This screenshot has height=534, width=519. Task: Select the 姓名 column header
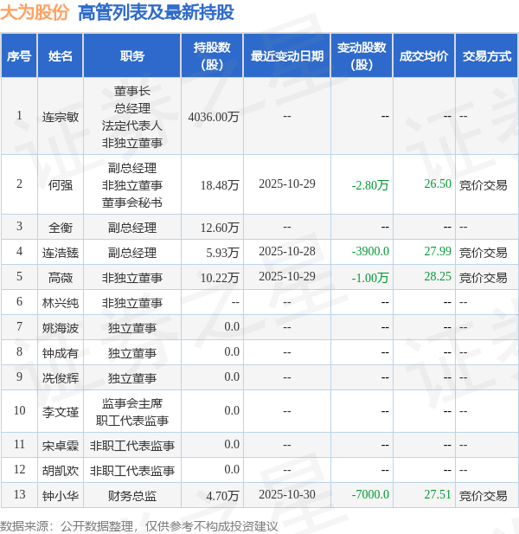[x=61, y=56]
